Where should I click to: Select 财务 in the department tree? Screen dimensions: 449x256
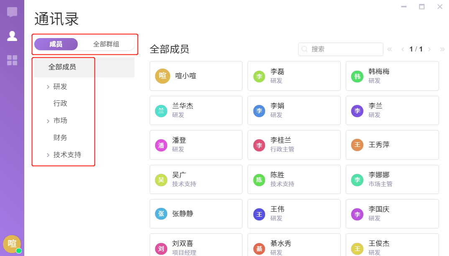click(x=60, y=138)
